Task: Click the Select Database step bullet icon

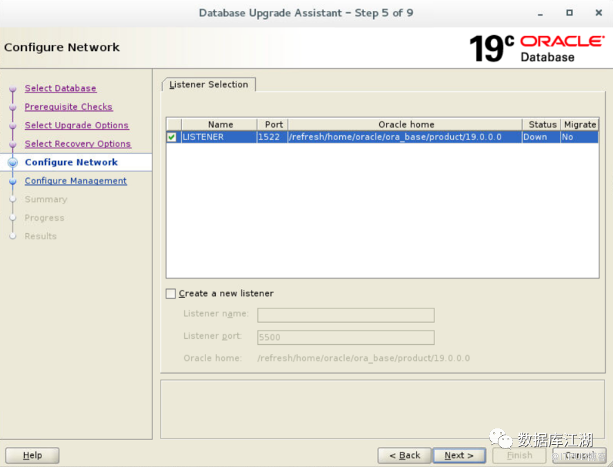Action: coord(12,89)
